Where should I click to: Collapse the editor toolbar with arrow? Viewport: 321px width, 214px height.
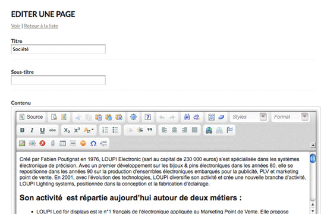[x=313, y=145]
